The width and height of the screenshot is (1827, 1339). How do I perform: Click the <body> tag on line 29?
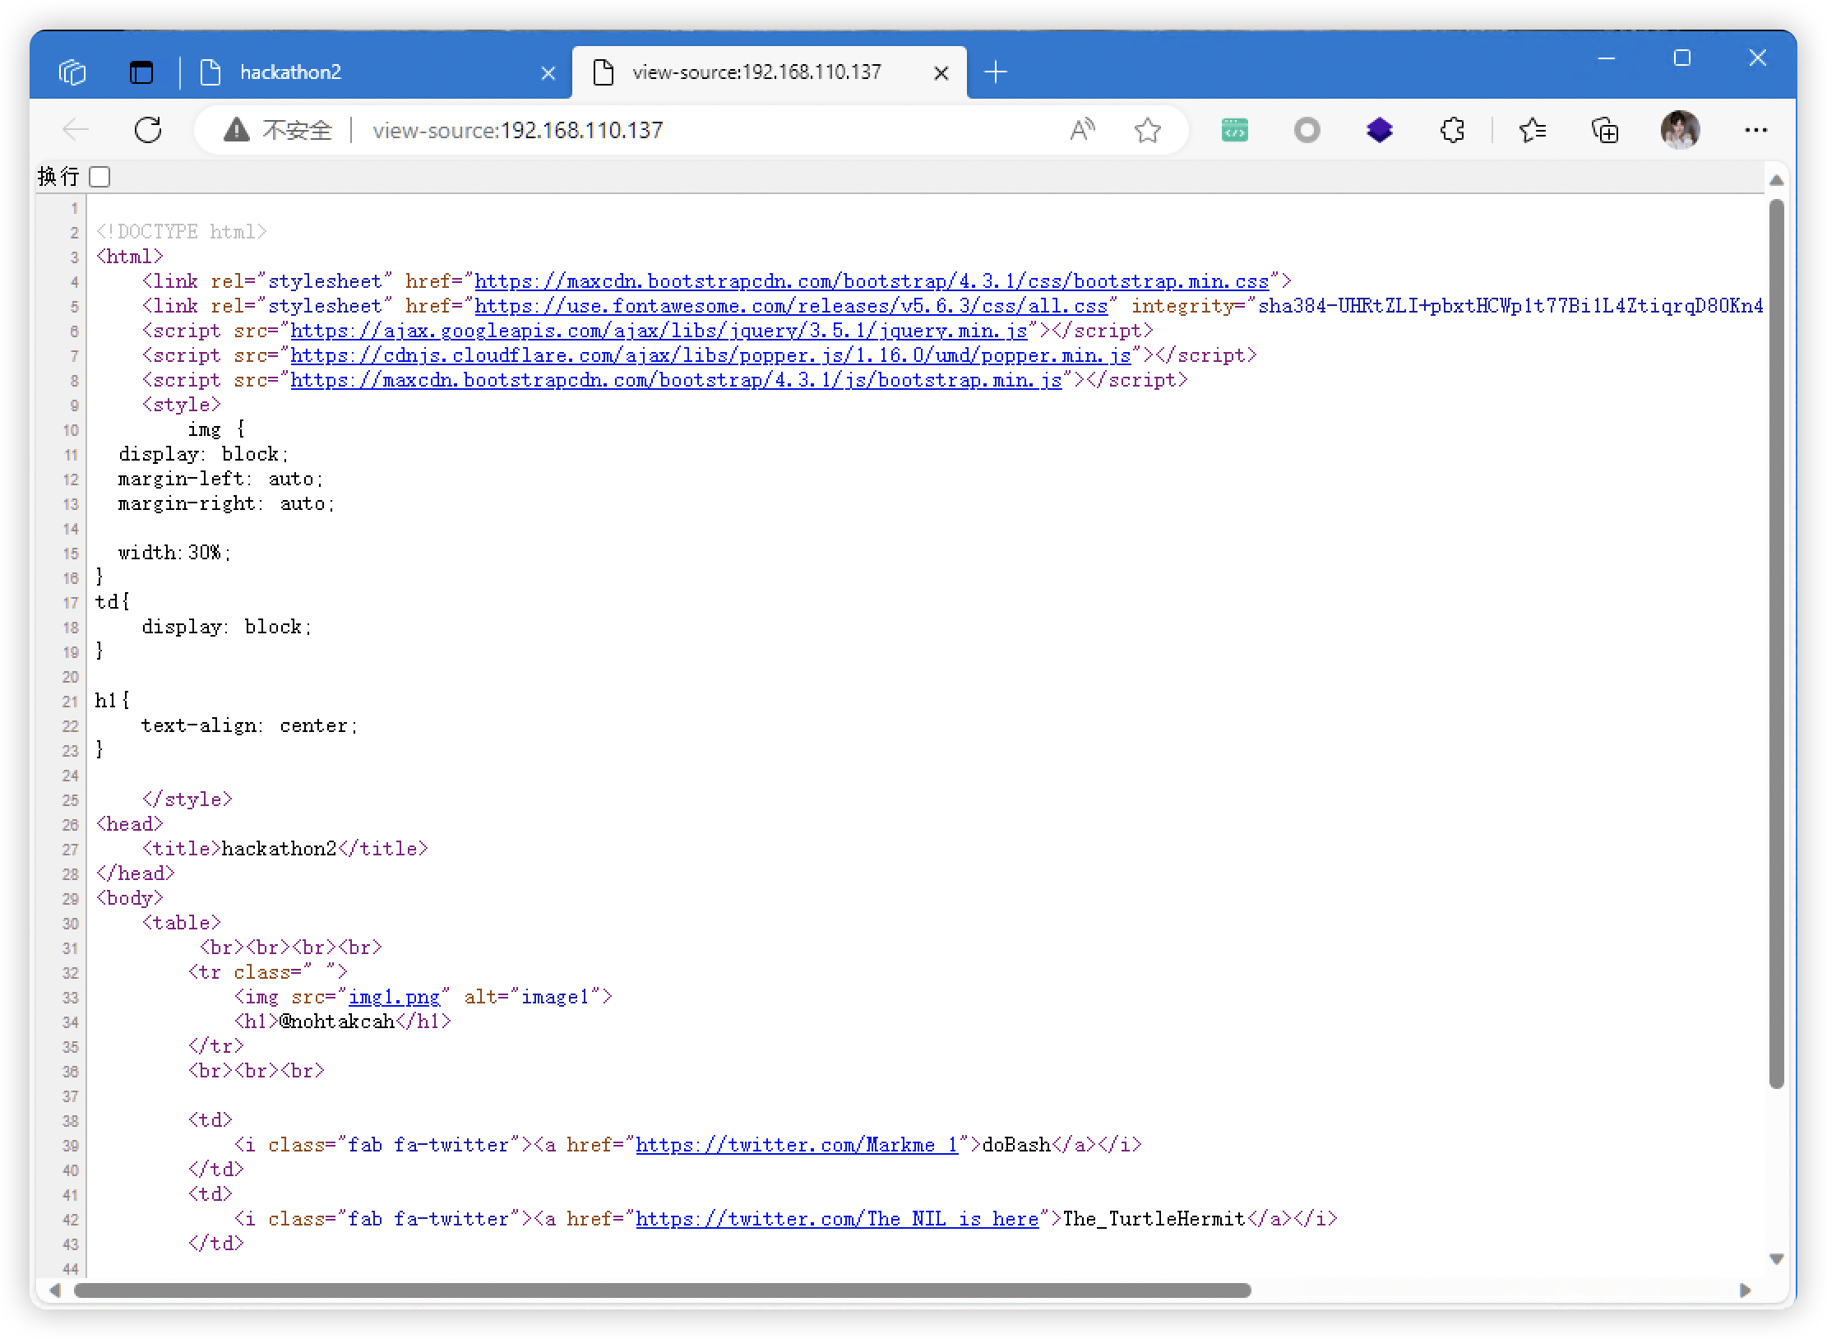point(129,898)
